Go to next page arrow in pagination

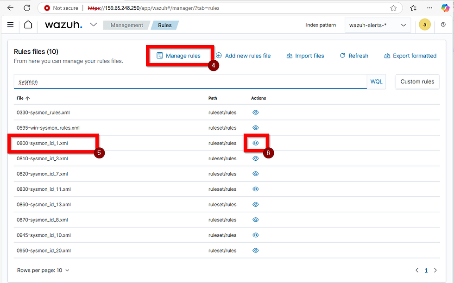point(435,270)
